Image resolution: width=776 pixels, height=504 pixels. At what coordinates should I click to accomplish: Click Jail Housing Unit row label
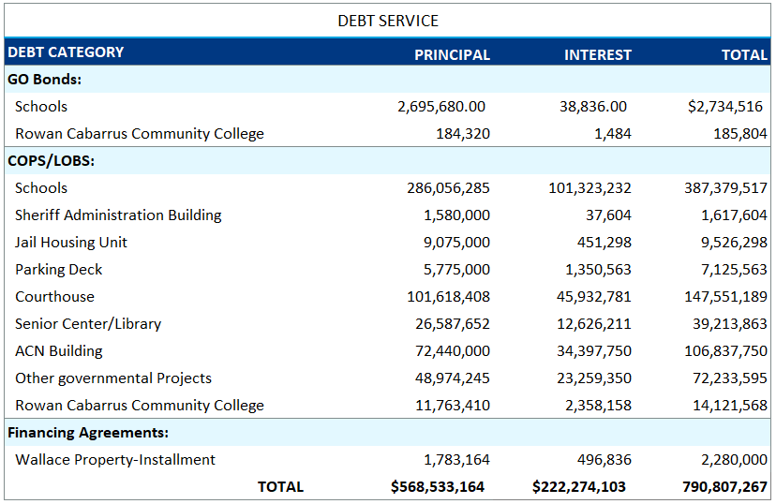[x=71, y=243]
